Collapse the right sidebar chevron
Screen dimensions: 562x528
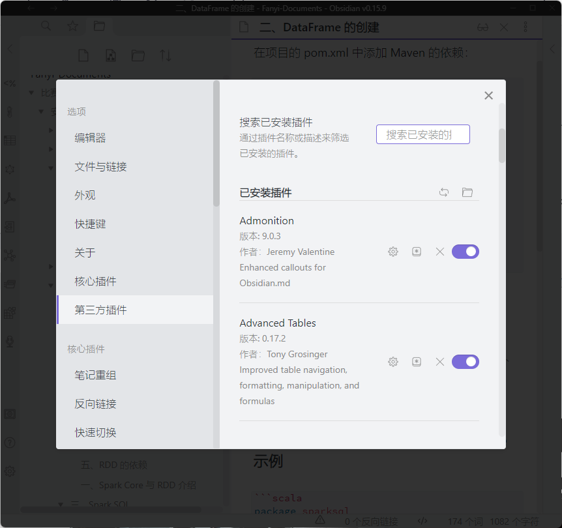click(x=552, y=49)
